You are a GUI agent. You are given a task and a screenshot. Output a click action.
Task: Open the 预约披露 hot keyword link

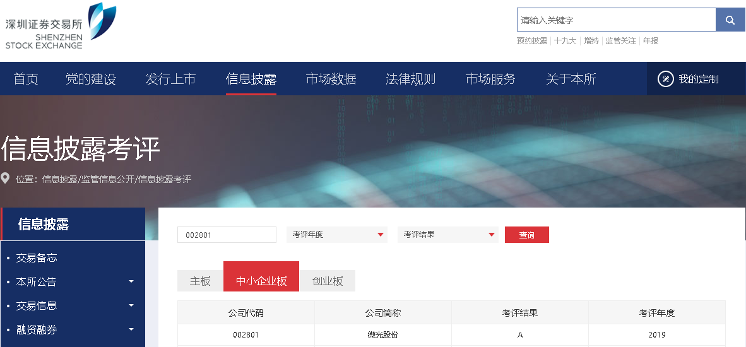point(532,41)
